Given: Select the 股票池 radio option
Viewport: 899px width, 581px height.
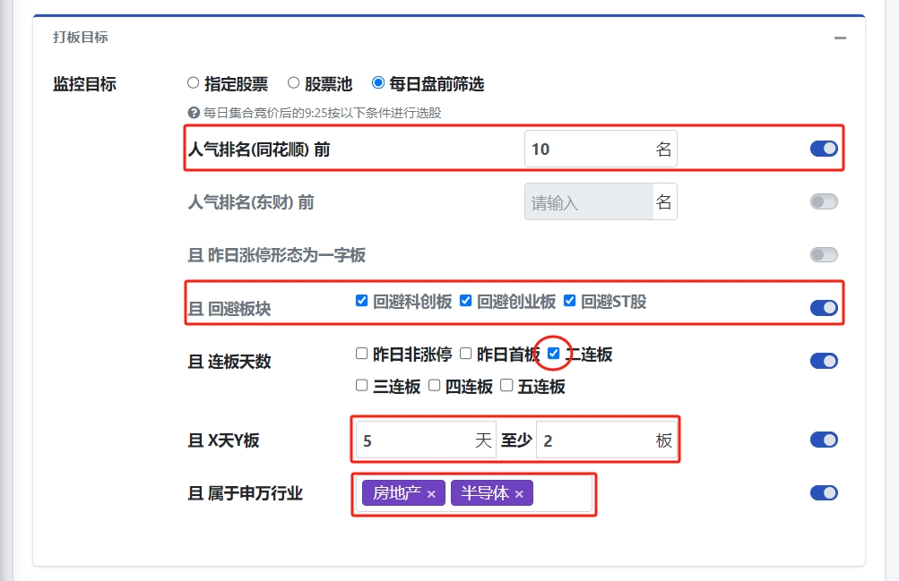Looking at the screenshot, I should click(293, 83).
